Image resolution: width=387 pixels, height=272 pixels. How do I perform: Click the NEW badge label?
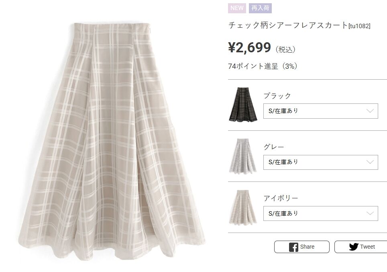pos(237,8)
